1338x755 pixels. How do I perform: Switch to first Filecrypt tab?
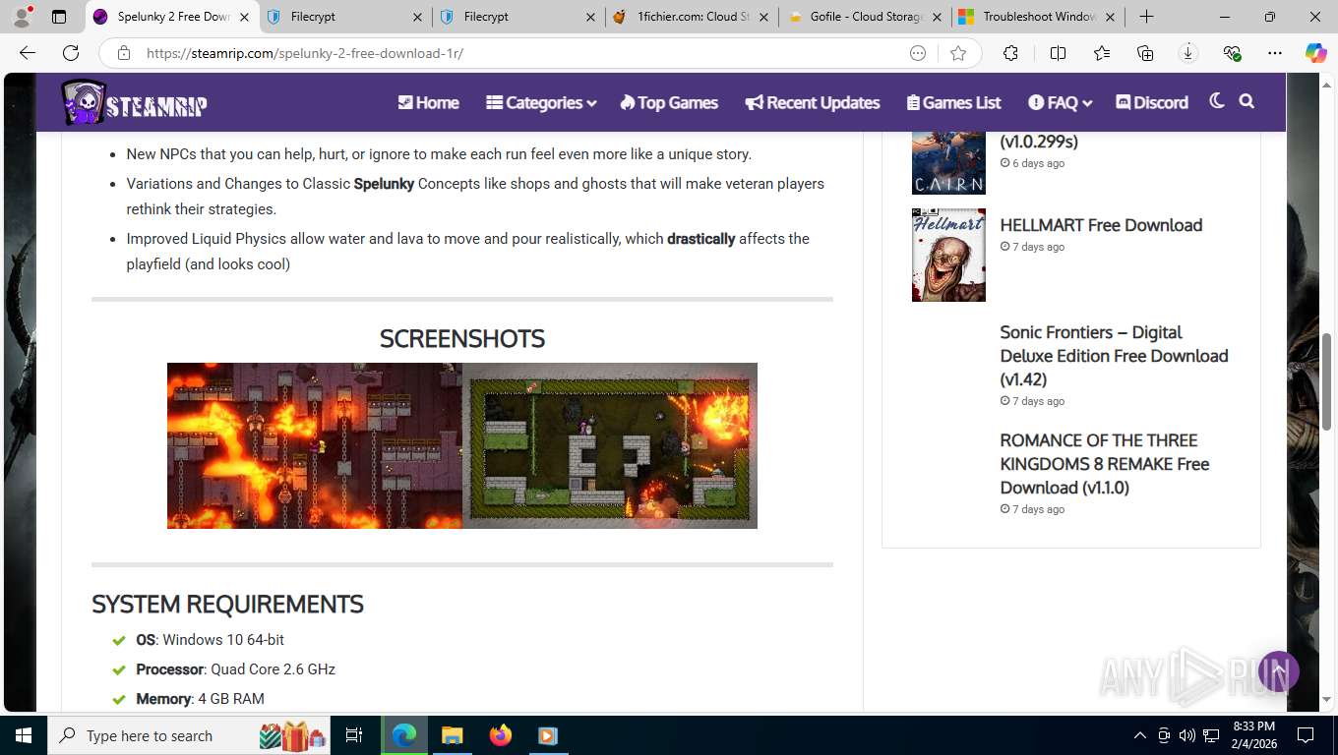(346, 17)
